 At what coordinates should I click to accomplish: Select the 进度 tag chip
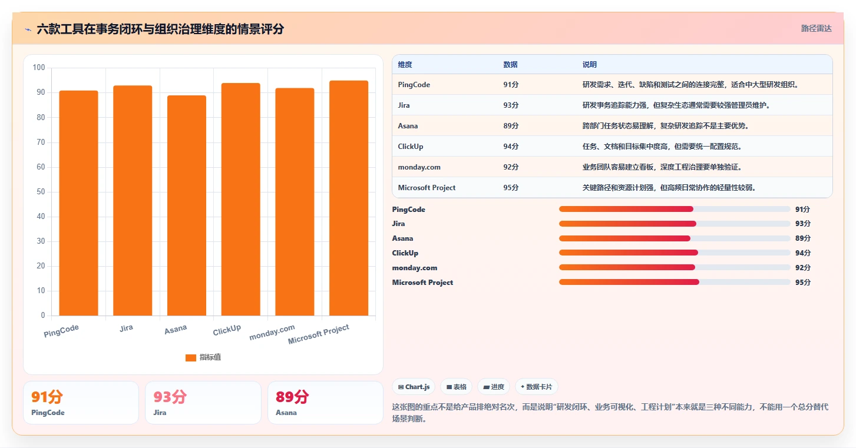(x=494, y=387)
